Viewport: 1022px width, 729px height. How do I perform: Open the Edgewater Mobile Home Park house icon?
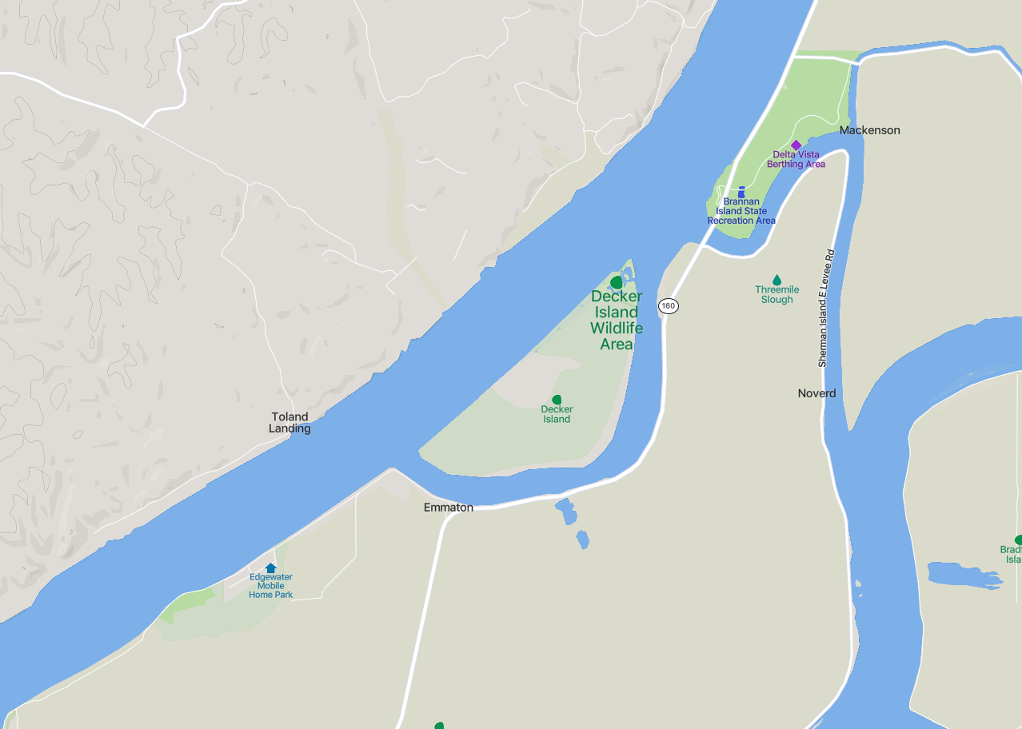click(x=270, y=568)
